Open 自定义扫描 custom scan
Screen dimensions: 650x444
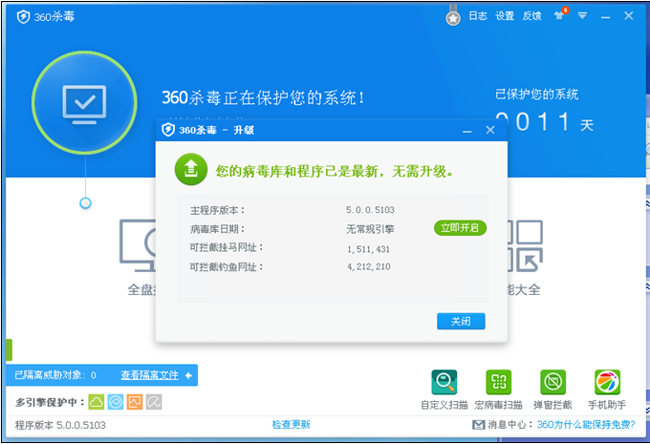click(x=444, y=390)
